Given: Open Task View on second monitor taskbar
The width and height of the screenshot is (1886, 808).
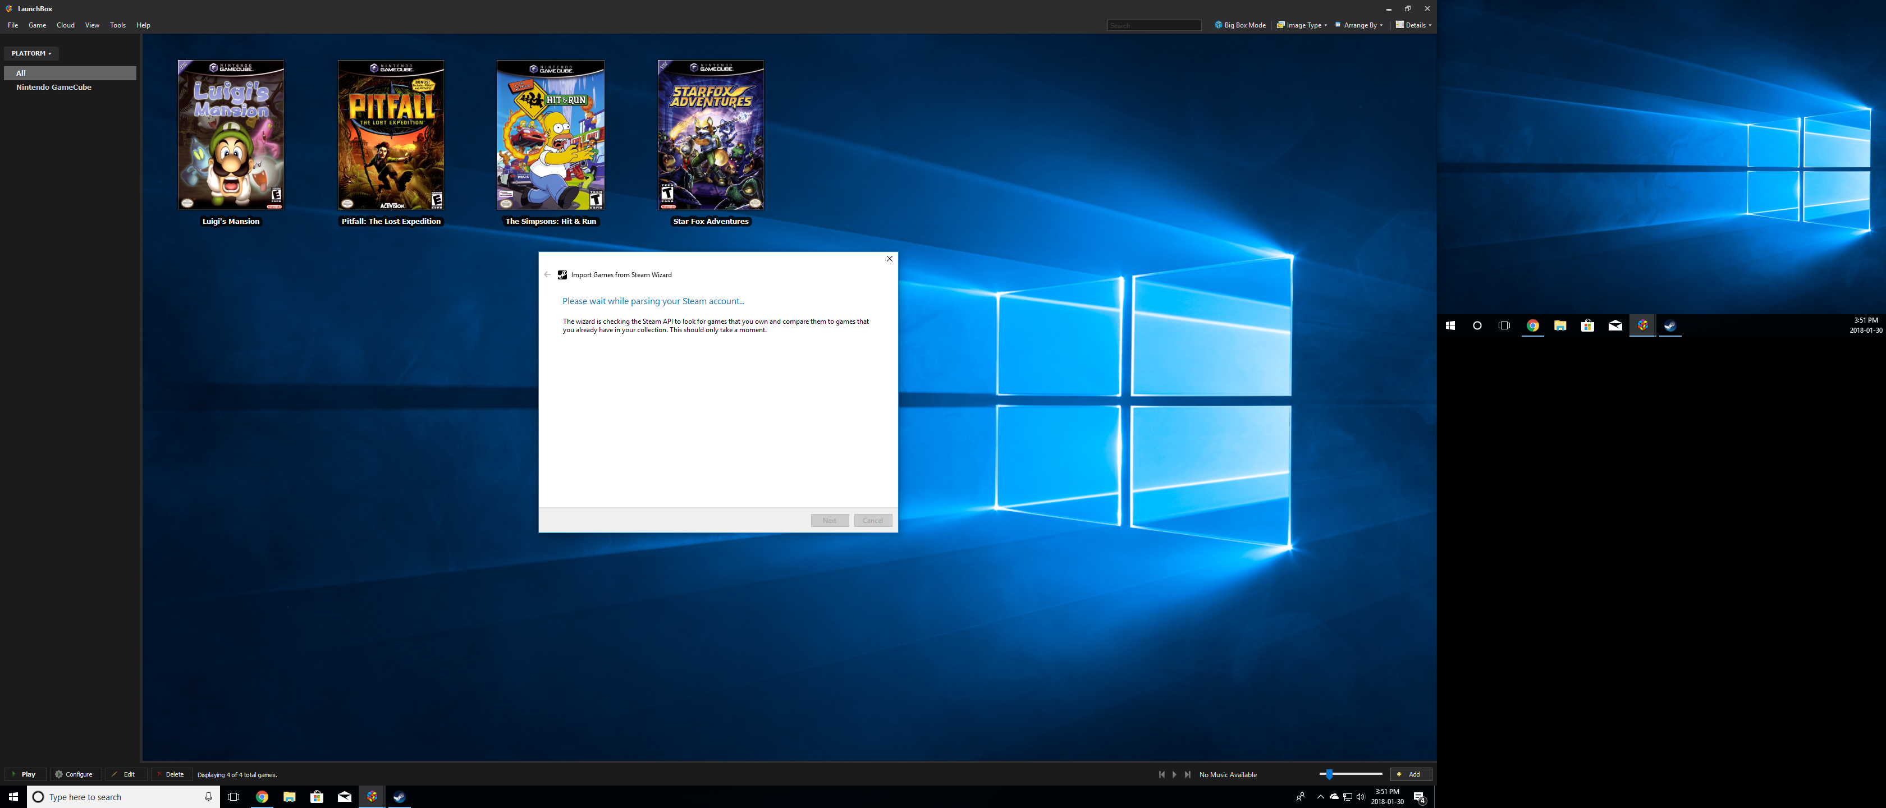Looking at the screenshot, I should point(1504,325).
